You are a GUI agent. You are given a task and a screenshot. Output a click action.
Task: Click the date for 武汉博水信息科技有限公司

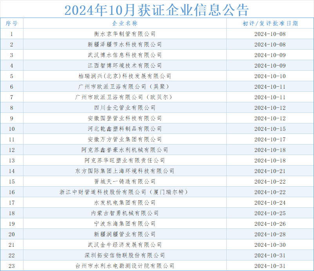pos(270,55)
